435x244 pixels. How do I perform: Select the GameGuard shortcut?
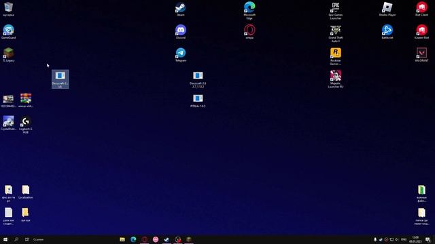8,32
